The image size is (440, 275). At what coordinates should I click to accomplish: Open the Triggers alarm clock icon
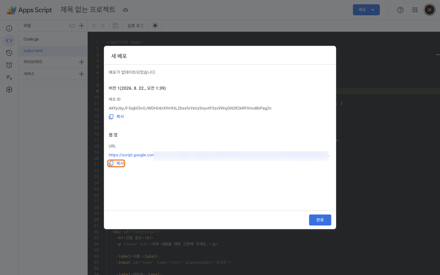coord(9,65)
